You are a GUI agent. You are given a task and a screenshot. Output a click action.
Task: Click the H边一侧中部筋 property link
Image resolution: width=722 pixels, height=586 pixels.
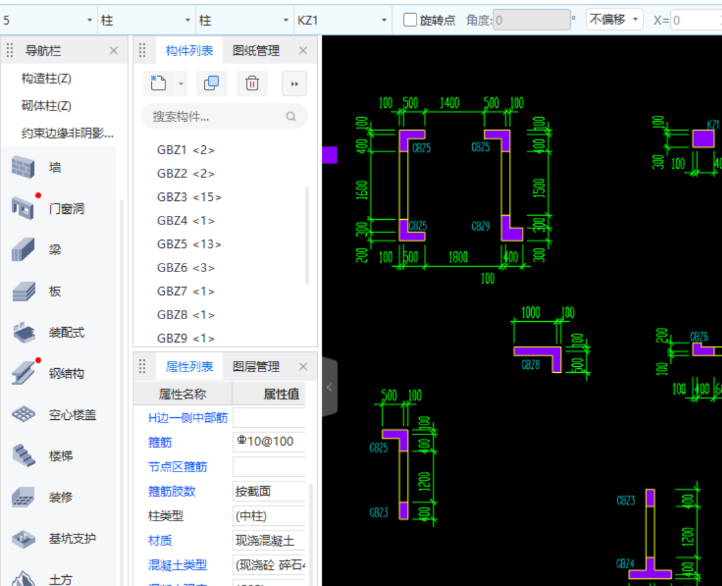pyautogui.click(x=188, y=418)
